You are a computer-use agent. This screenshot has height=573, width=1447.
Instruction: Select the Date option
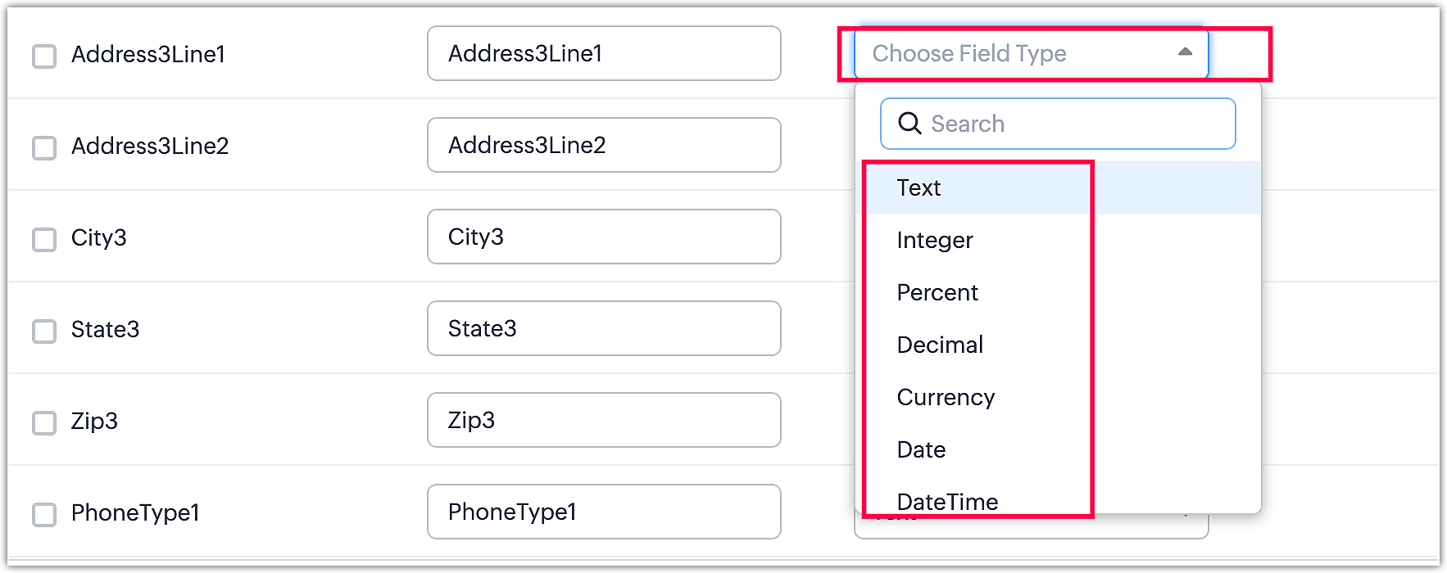[921, 449]
